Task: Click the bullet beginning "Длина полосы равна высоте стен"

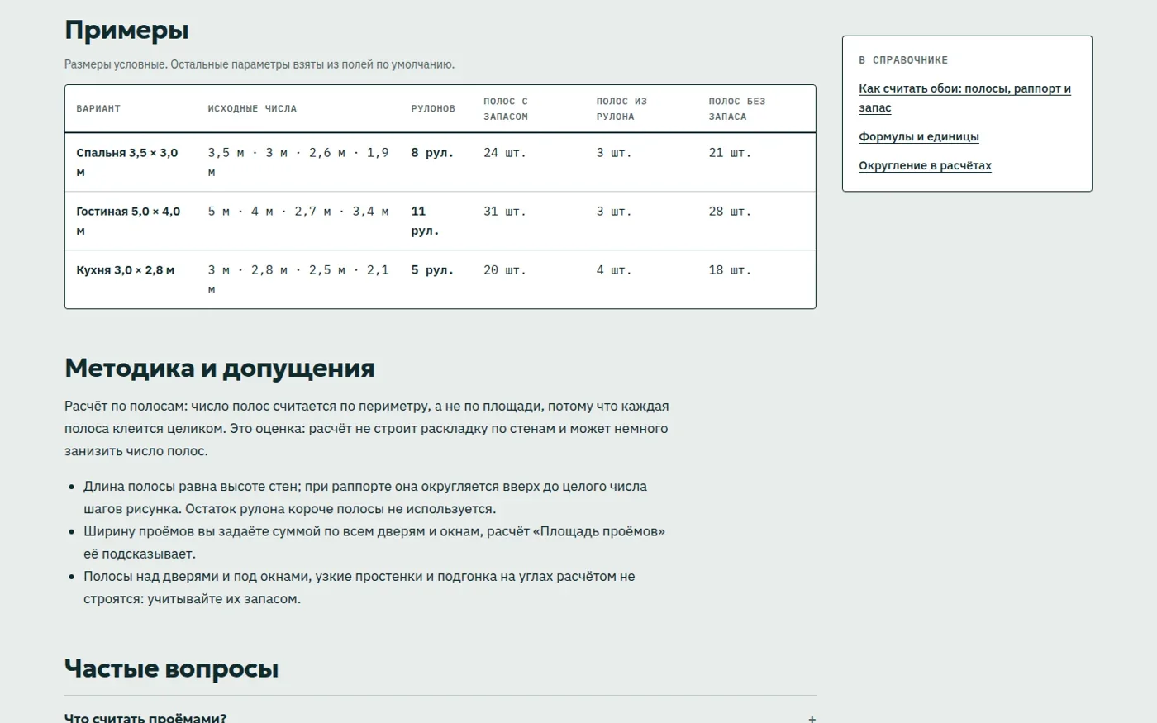Action: tap(365, 497)
